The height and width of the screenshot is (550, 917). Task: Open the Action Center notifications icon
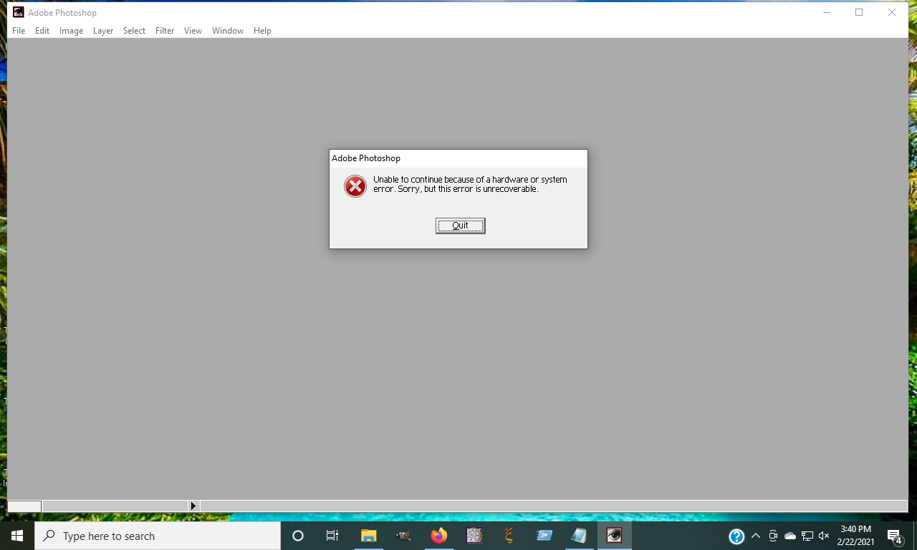894,536
